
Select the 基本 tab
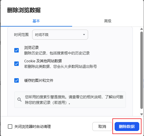point(36,21)
